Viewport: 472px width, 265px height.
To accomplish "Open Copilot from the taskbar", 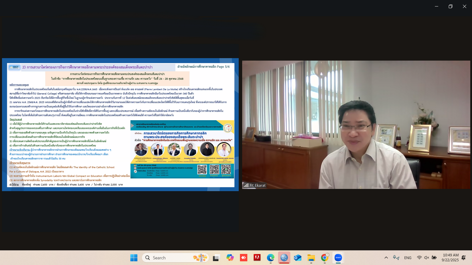I will [230, 258].
